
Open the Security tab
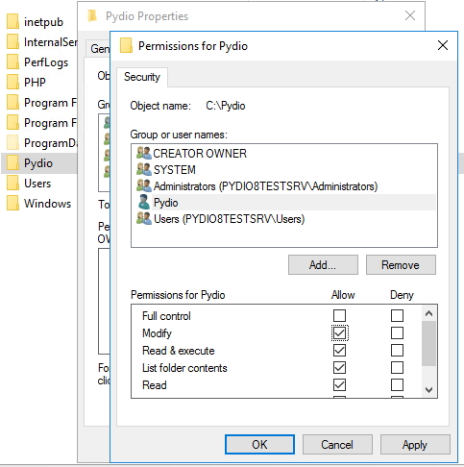(x=142, y=77)
